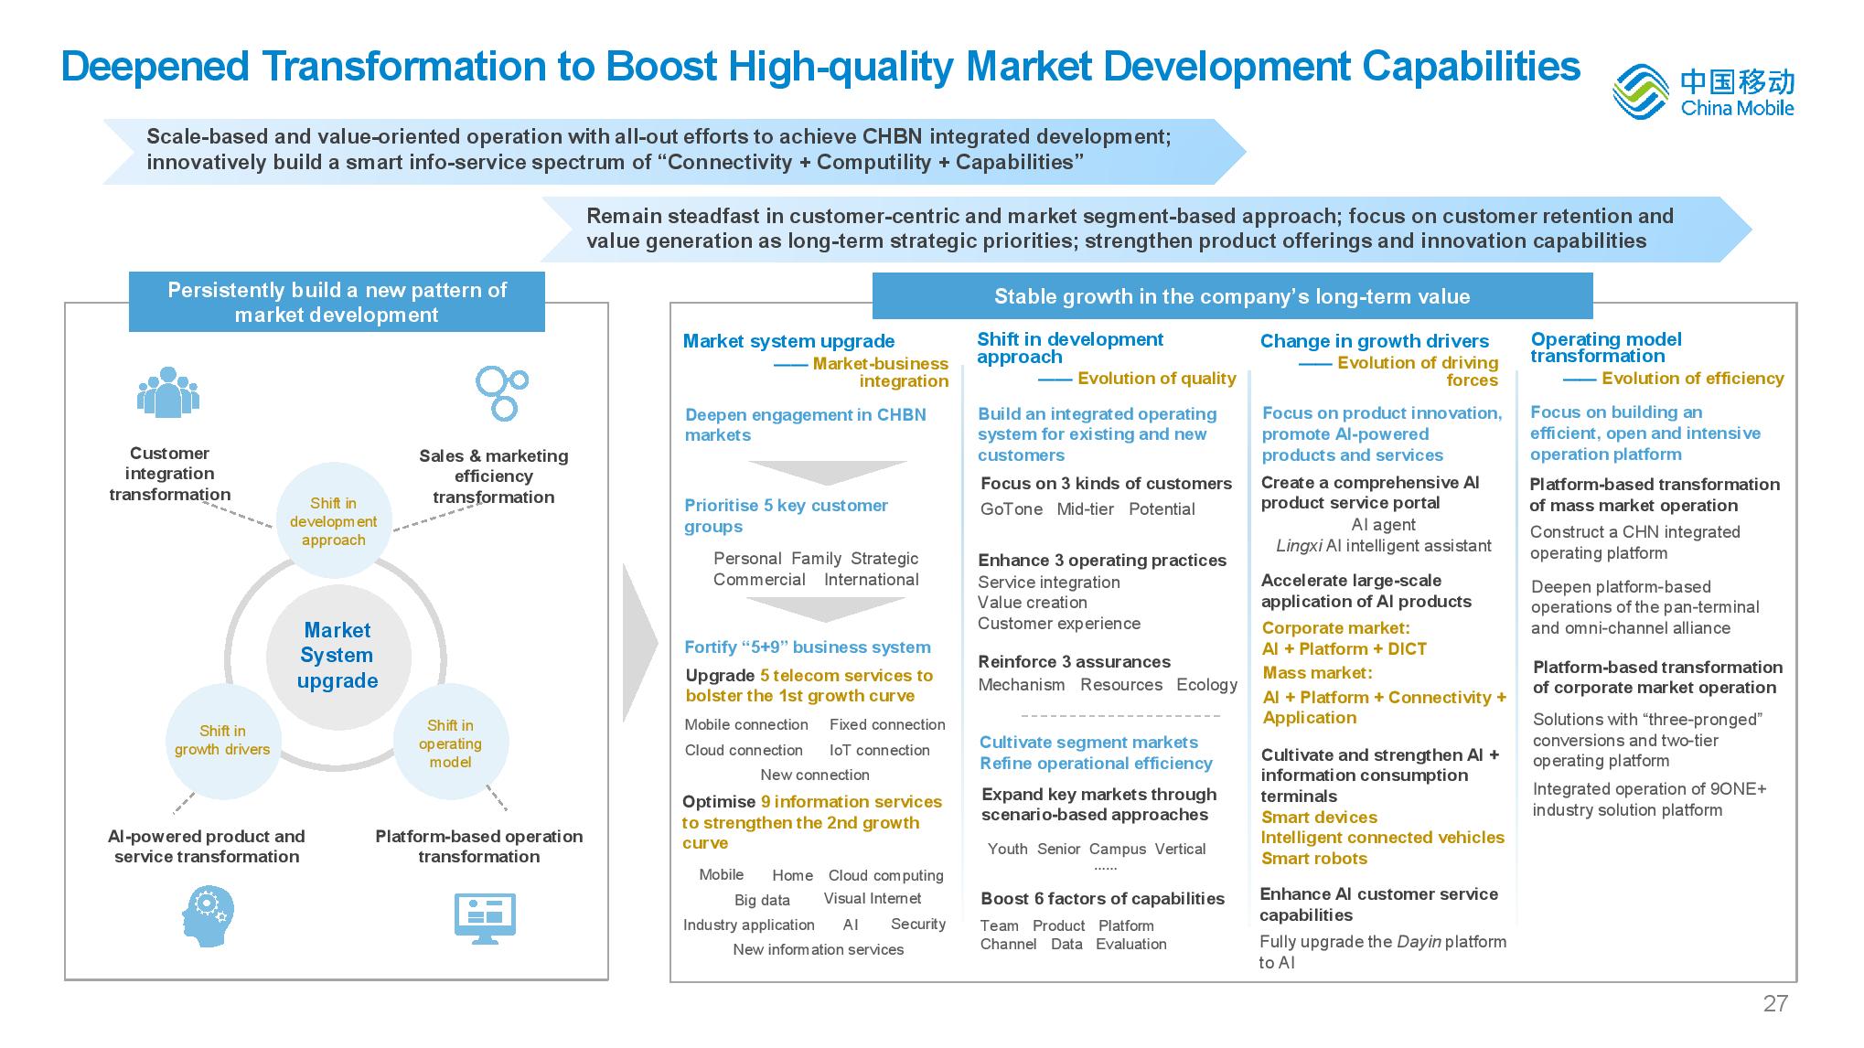Click 'Deepen engagement in CHBN markets'
The height and width of the screenshot is (1048, 1864).
pos(806,425)
